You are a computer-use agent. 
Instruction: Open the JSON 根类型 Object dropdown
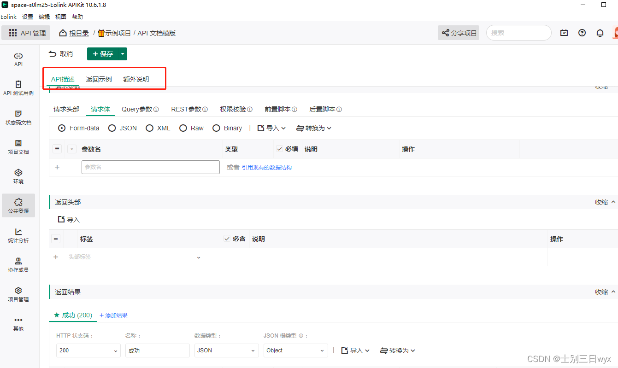point(296,350)
